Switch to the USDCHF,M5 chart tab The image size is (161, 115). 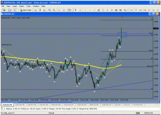click(x=82, y=105)
